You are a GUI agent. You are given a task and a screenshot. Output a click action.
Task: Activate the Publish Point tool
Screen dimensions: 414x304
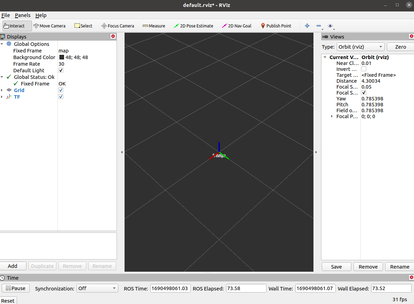click(x=276, y=26)
